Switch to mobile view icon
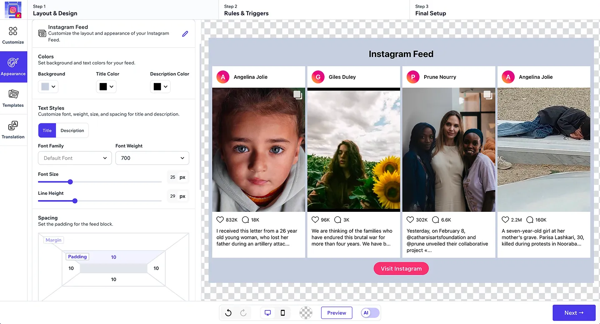The width and height of the screenshot is (600, 324). (282, 313)
